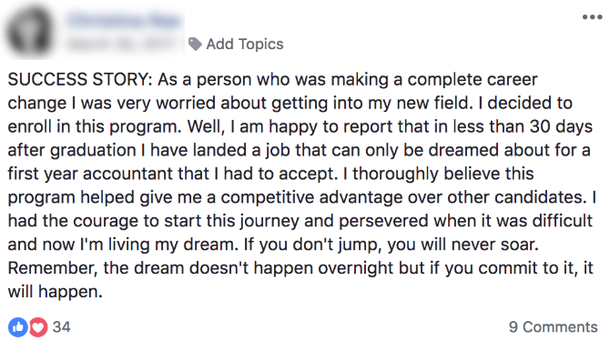Image resolution: width=610 pixels, height=351 pixels.
Task: Open the 9 Comments link
Action: [x=553, y=326]
